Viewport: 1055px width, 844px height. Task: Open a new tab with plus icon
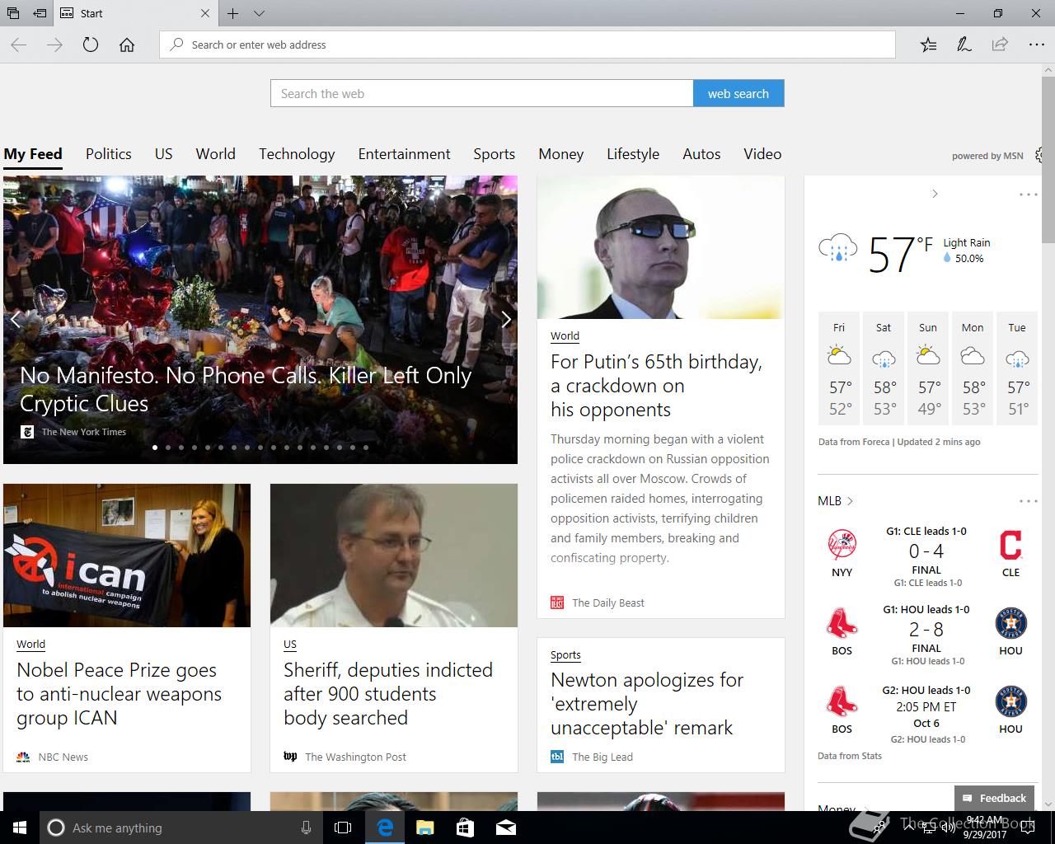pos(233,13)
